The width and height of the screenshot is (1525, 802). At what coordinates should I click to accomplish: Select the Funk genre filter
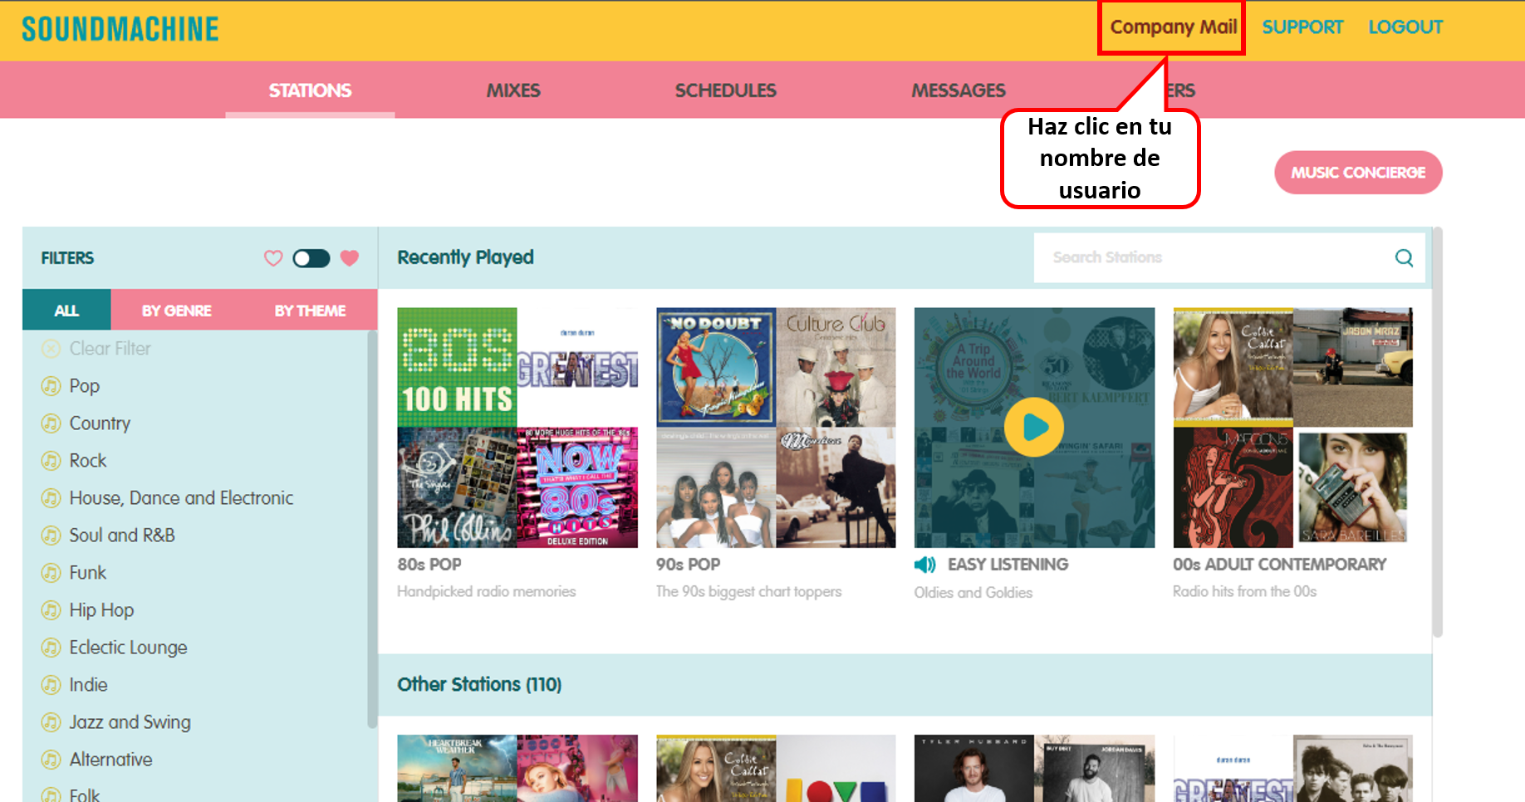click(88, 573)
